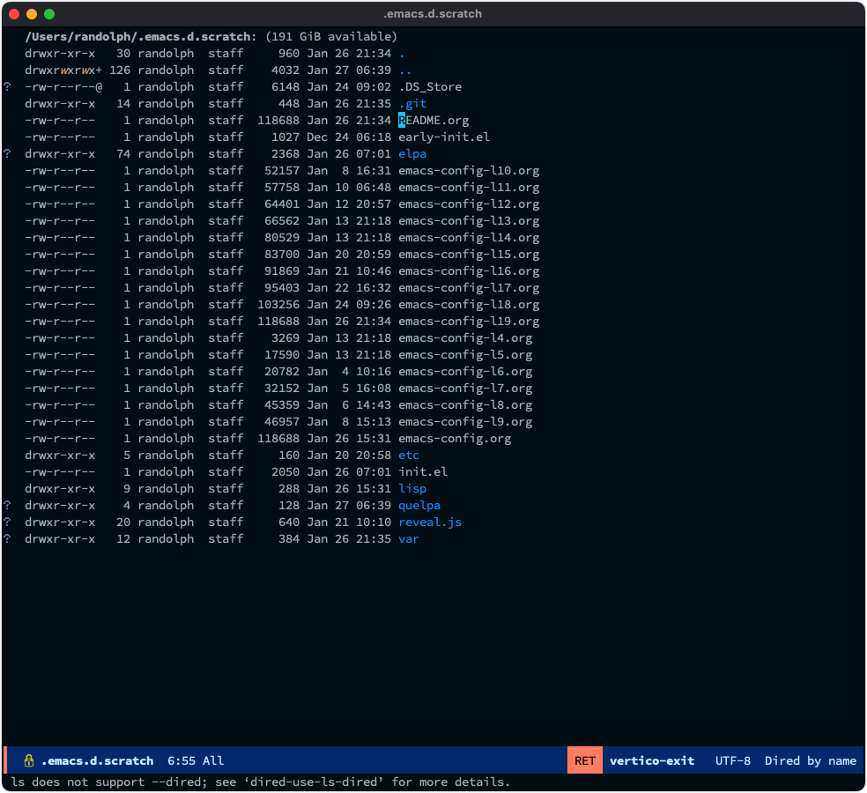This screenshot has width=867, height=793.
Task: Click the lock icon in the mode line
Action: point(29,760)
